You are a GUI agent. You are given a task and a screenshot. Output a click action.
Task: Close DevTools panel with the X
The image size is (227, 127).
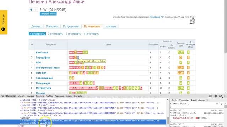click(x=225, y=96)
